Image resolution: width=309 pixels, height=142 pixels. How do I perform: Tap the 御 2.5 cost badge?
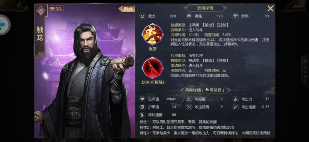point(57,8)
